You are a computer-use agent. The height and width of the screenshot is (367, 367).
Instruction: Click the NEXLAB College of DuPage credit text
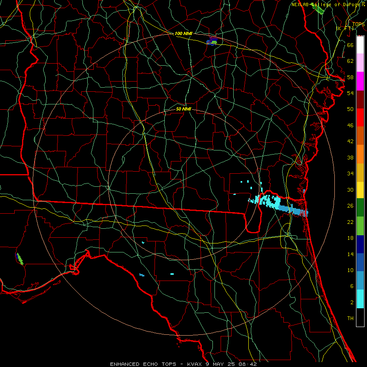tap(328, 4)
